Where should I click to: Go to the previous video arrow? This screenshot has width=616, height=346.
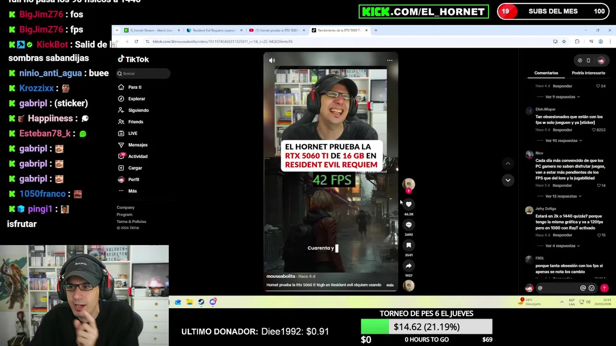[x=508, y=163]
